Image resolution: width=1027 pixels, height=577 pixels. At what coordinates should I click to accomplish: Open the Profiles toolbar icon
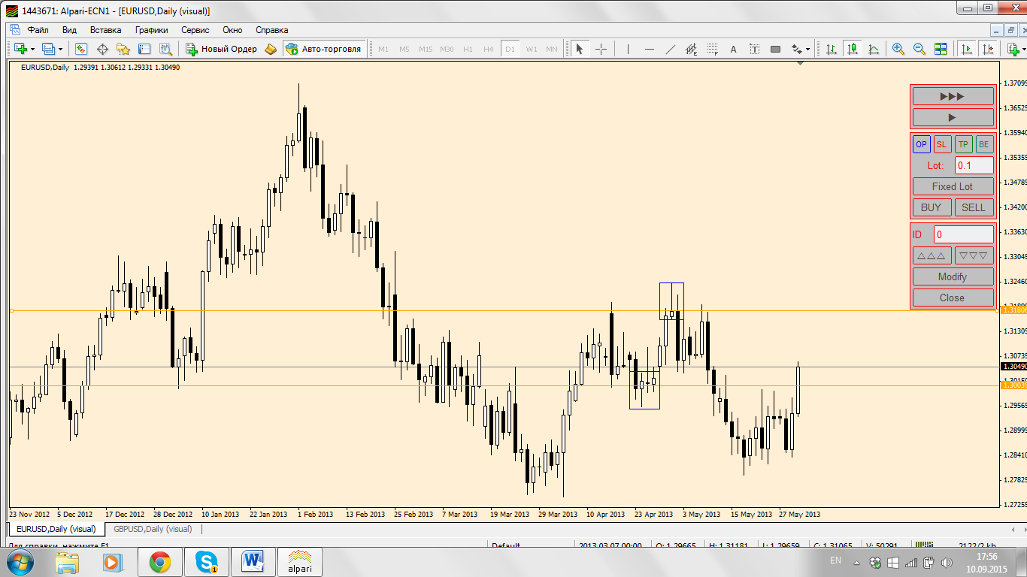tap(49, 49)
